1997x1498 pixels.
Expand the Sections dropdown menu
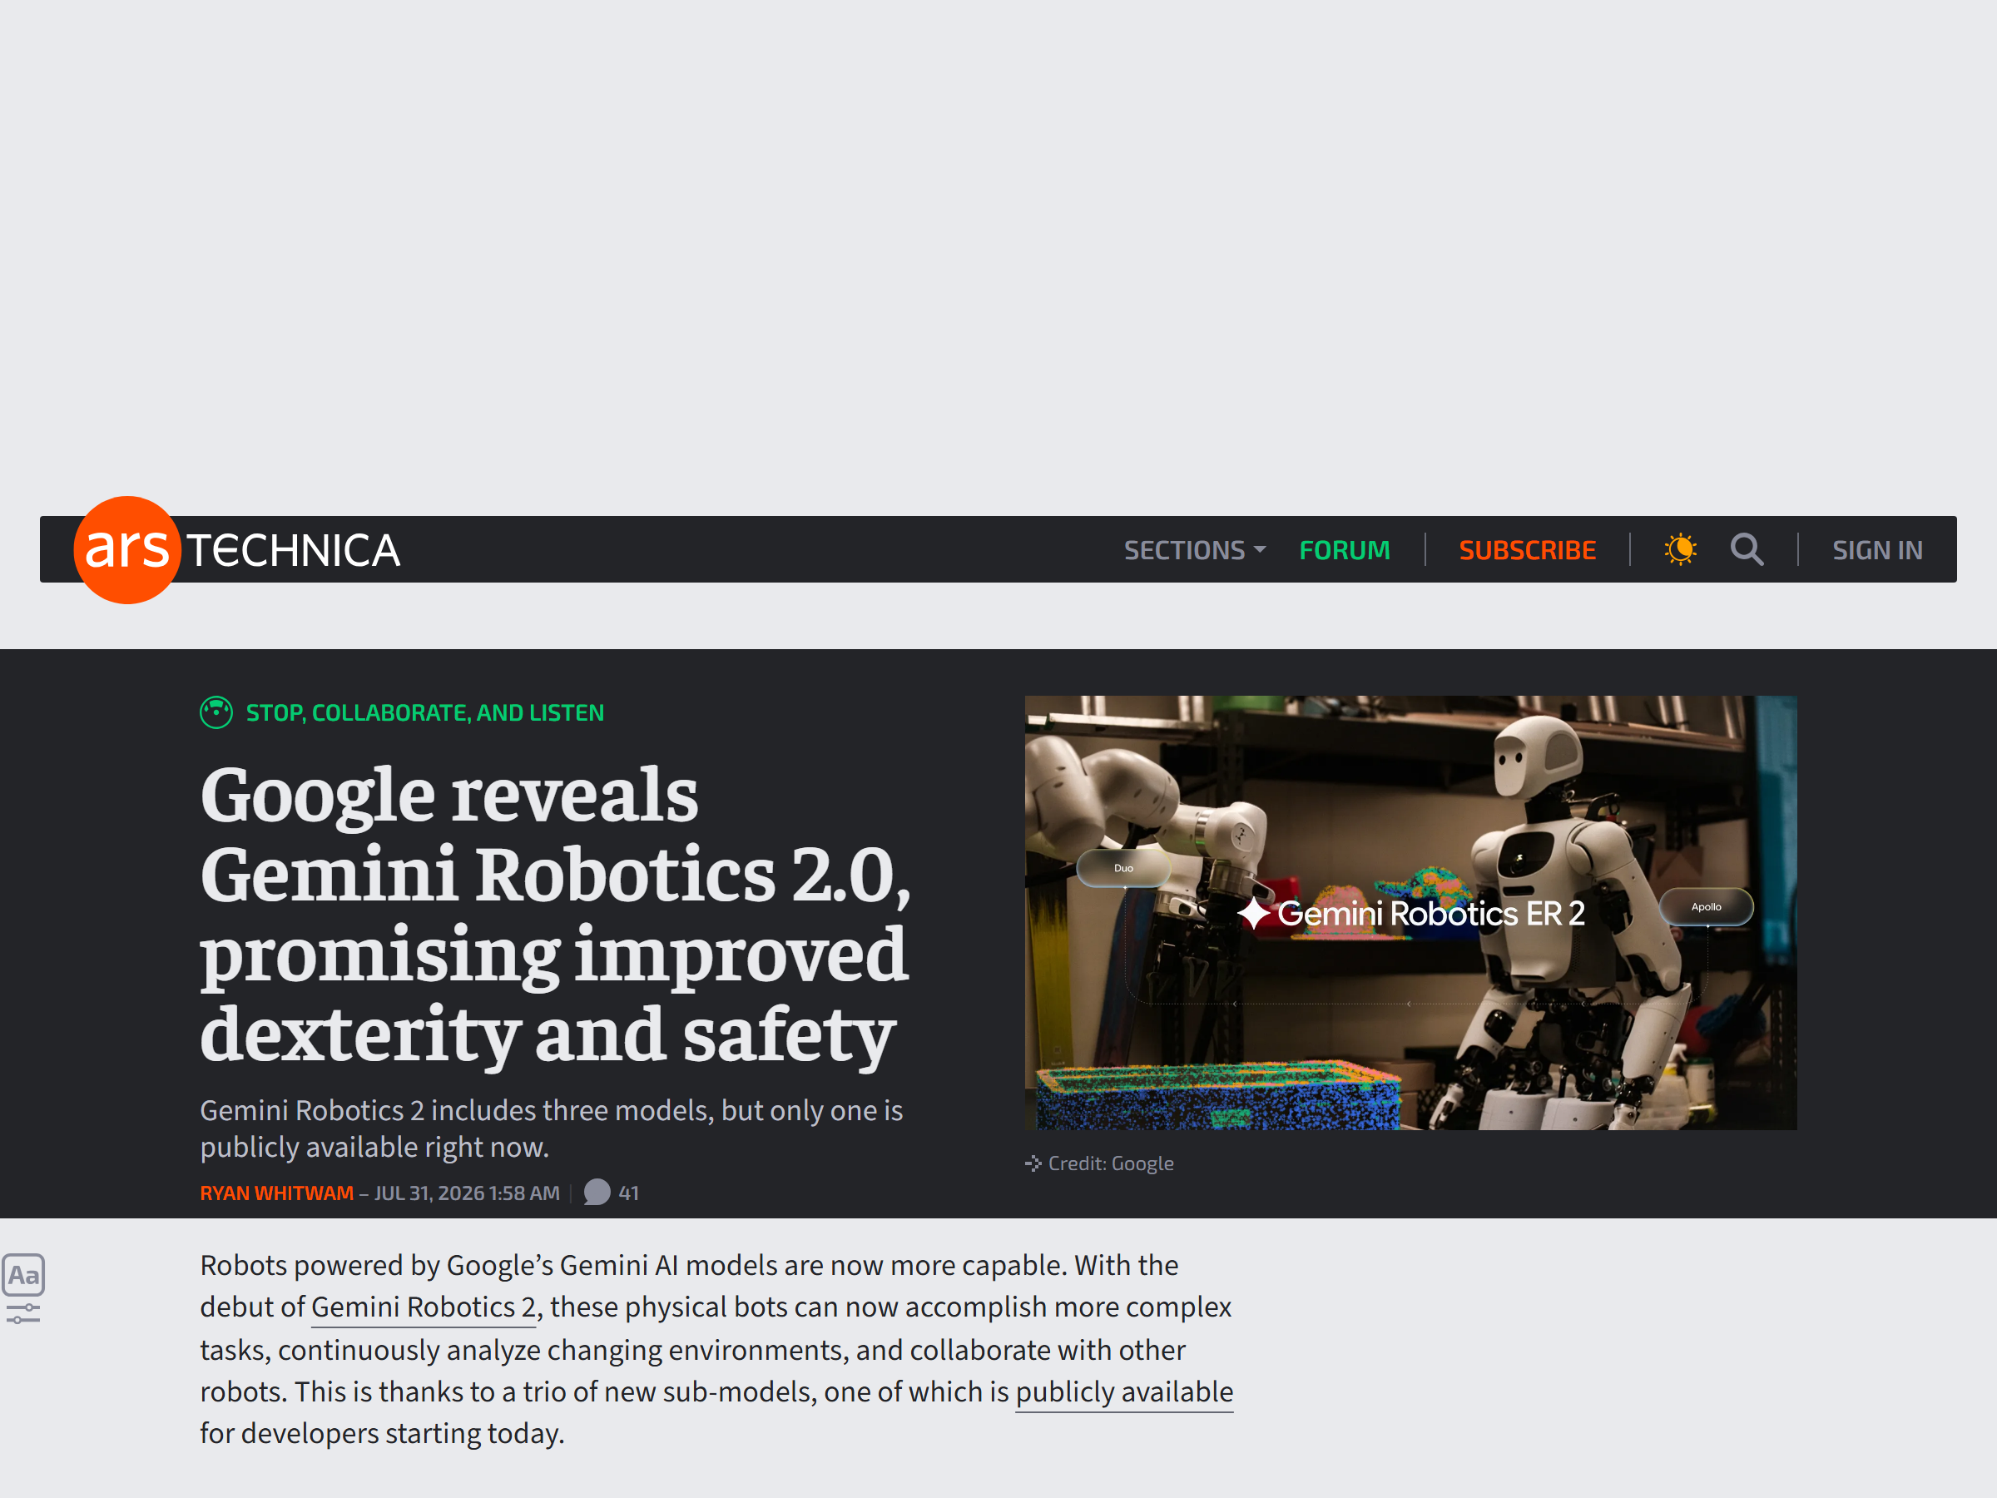pyautogui.click(x=1194, y=550)
